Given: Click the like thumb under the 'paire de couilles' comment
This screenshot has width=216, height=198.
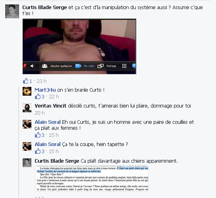Looking at the screenshot, I should tap(38, 135).
